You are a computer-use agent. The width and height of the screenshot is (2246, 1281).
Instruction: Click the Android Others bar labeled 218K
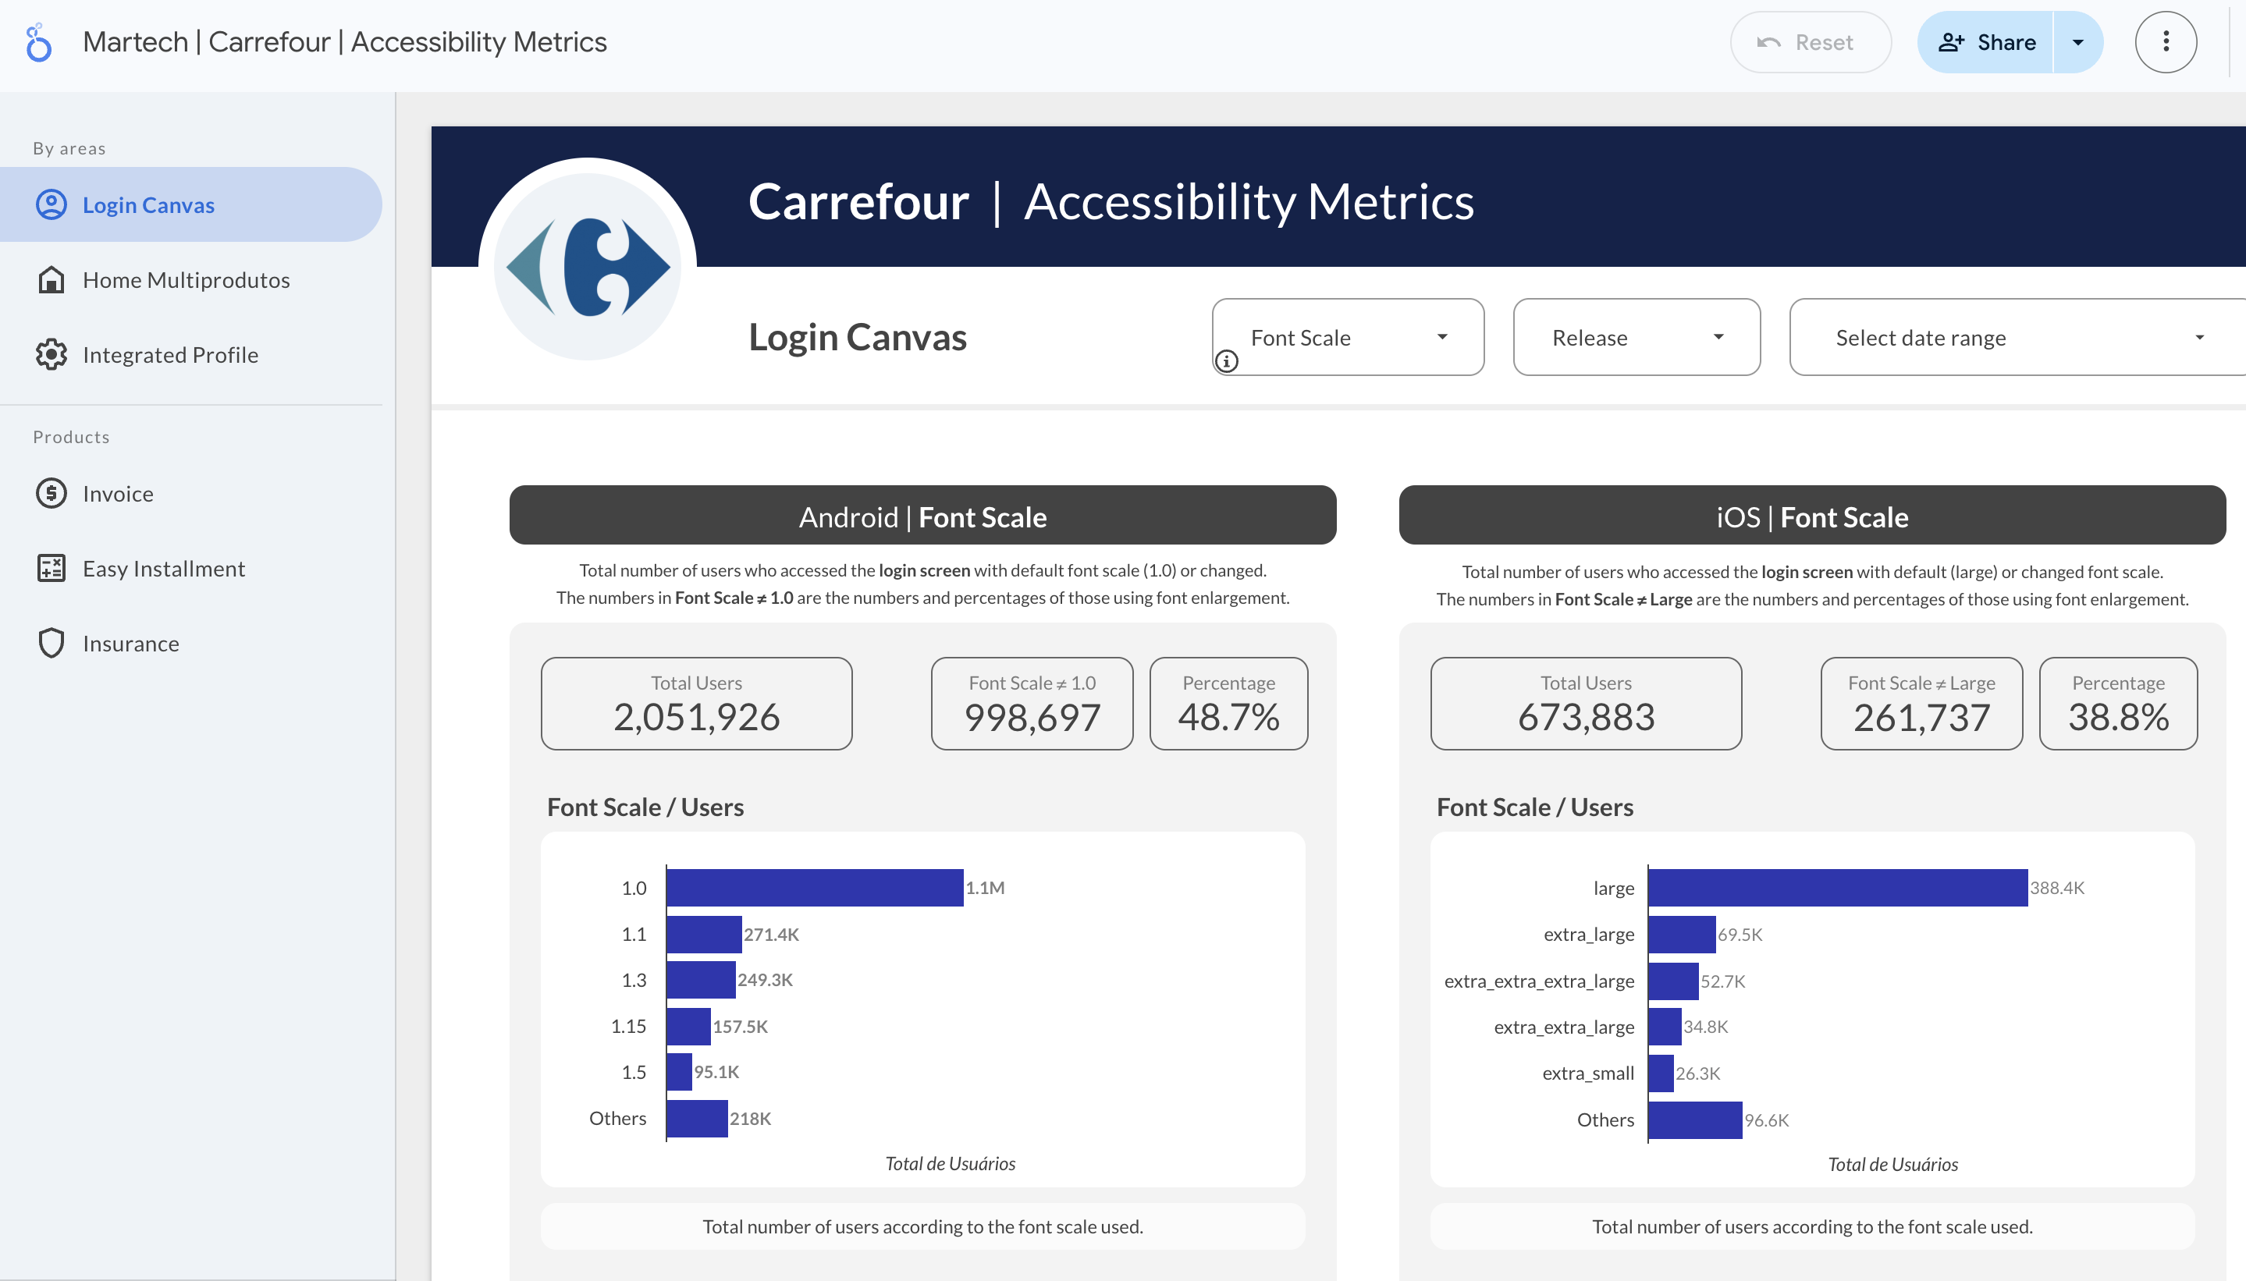pyautogui.click(x=696, y=1117)
